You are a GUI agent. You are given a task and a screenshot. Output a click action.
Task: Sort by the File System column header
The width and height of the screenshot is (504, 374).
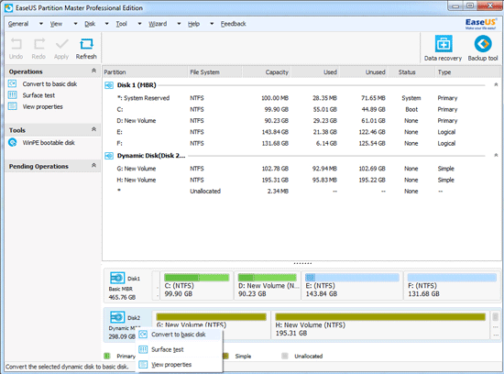pos(214,72)
